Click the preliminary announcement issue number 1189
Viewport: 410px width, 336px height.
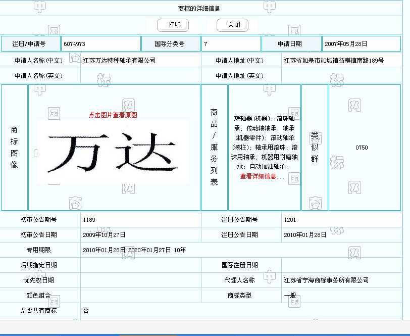point(89,220)
